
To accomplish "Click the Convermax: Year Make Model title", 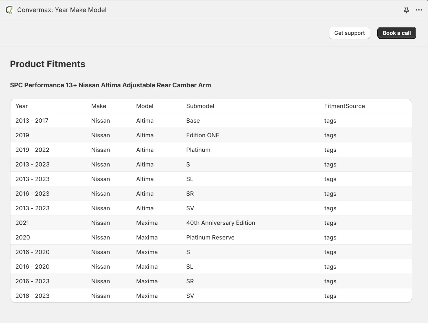I will pos(62,10).
